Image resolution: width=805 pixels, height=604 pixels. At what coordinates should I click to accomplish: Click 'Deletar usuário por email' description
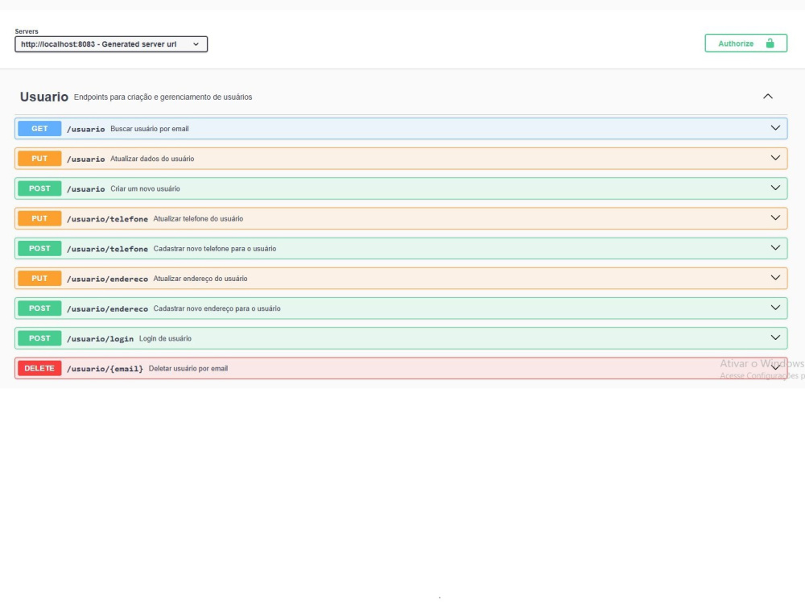coord(188,369)
